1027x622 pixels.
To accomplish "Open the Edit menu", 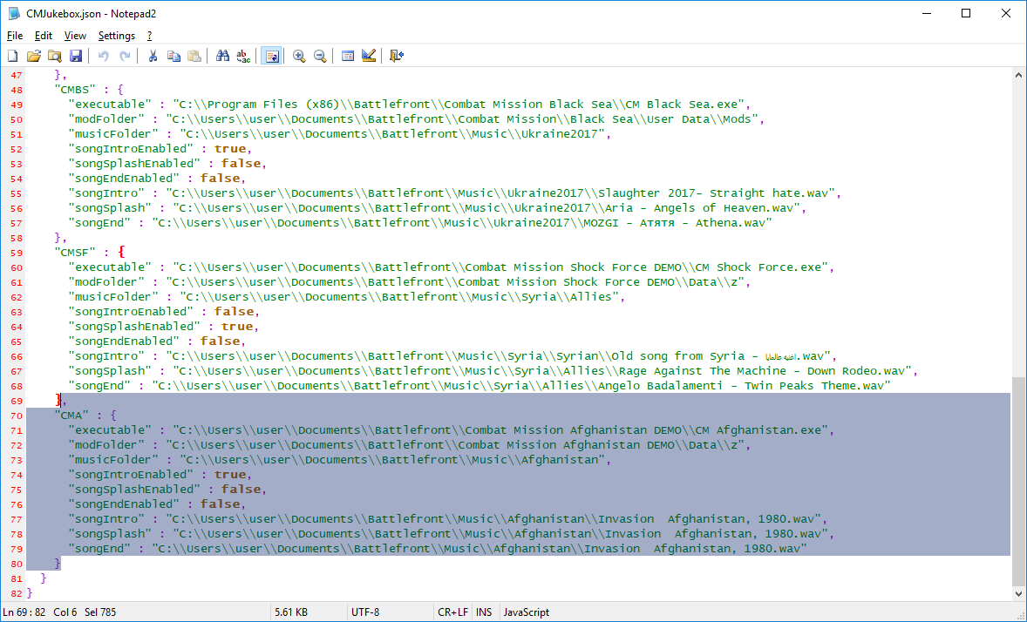I will (44, 36).
